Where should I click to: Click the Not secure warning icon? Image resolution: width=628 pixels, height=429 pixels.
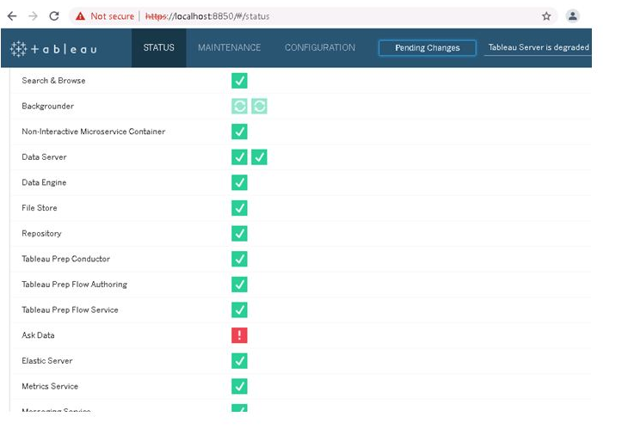pyautogui.click(x=81, y=16)
